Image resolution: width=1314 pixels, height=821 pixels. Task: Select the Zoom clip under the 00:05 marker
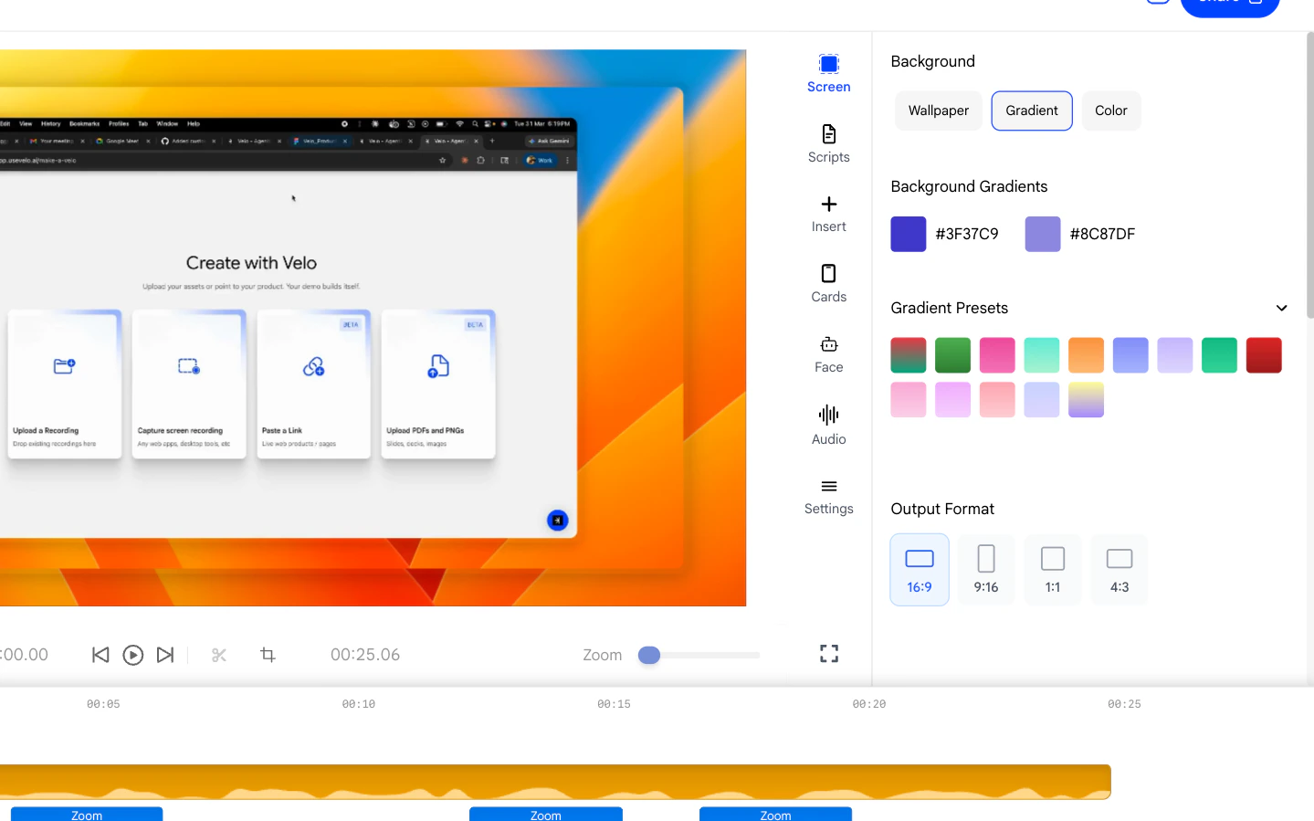(87, 815)
